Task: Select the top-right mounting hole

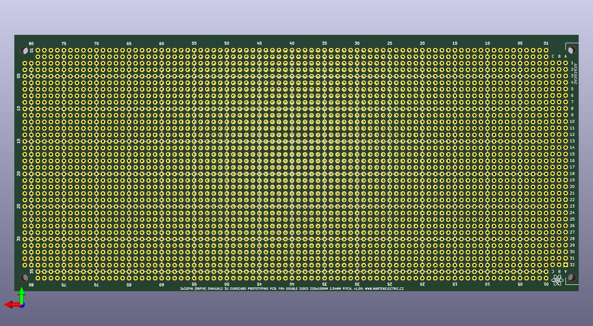Action: [x=572, y=50]
